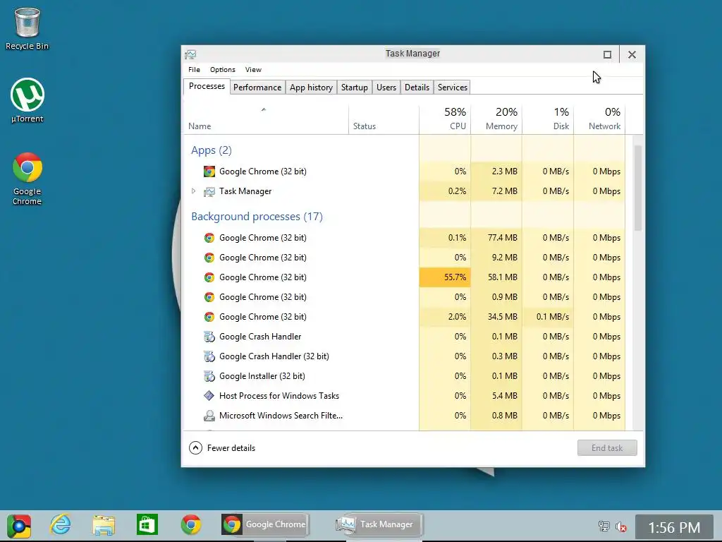Select the Google Chrome desktop shortcut

pos(27,179)
